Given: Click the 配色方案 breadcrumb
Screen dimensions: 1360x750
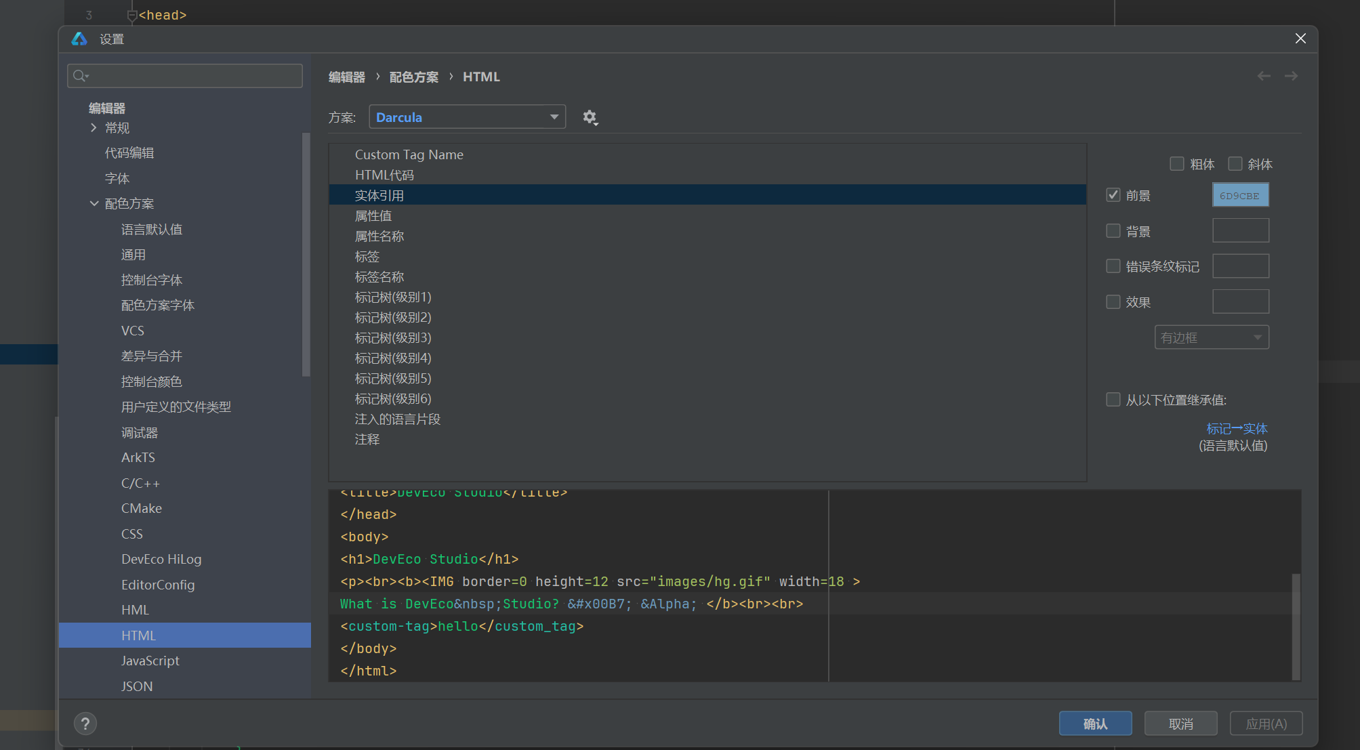Looking at the screenshot, I should coord(414,77).
